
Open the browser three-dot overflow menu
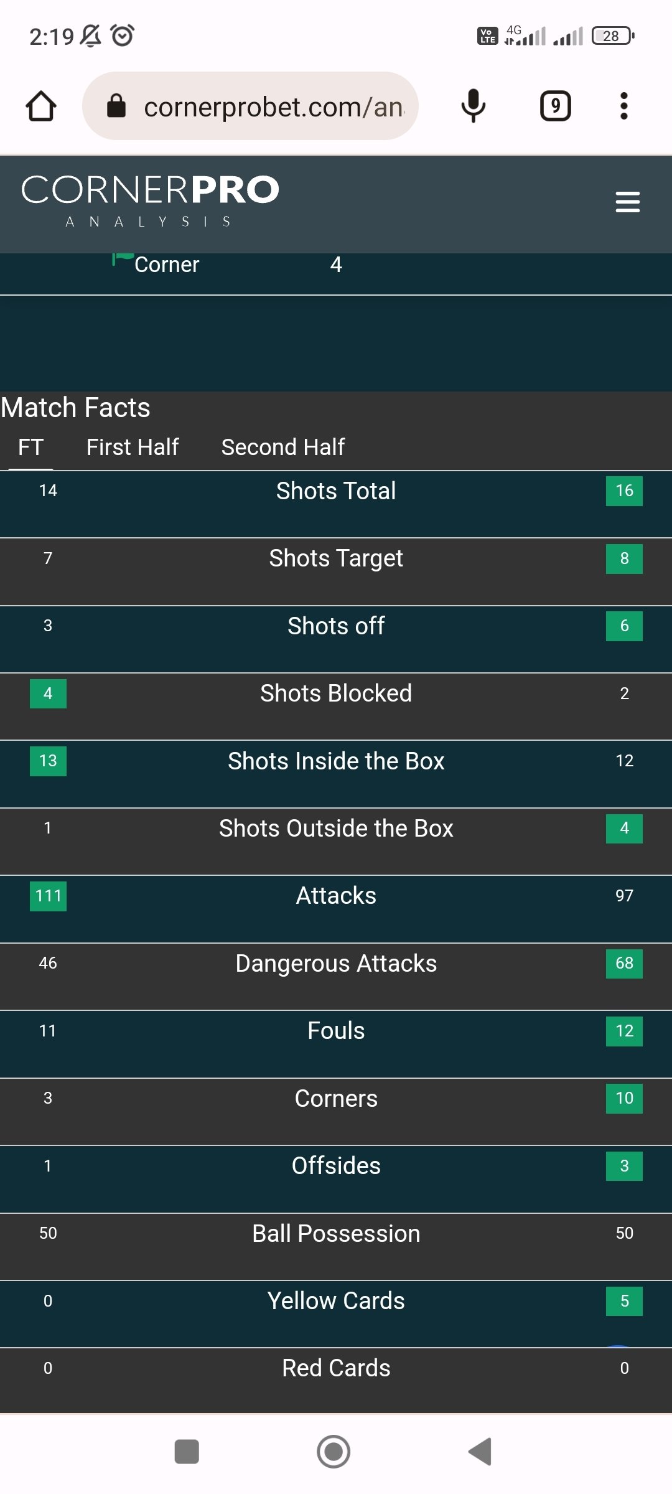tap(623, 106)
